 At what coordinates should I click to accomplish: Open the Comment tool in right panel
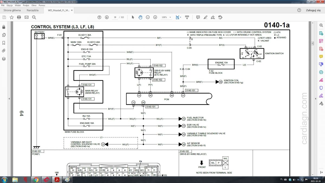(321, 57)
